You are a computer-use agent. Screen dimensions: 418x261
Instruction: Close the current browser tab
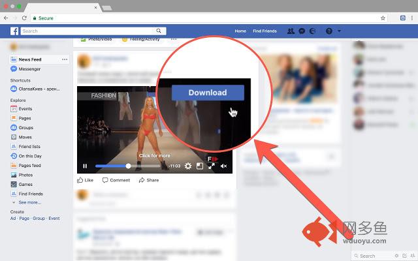96,7
